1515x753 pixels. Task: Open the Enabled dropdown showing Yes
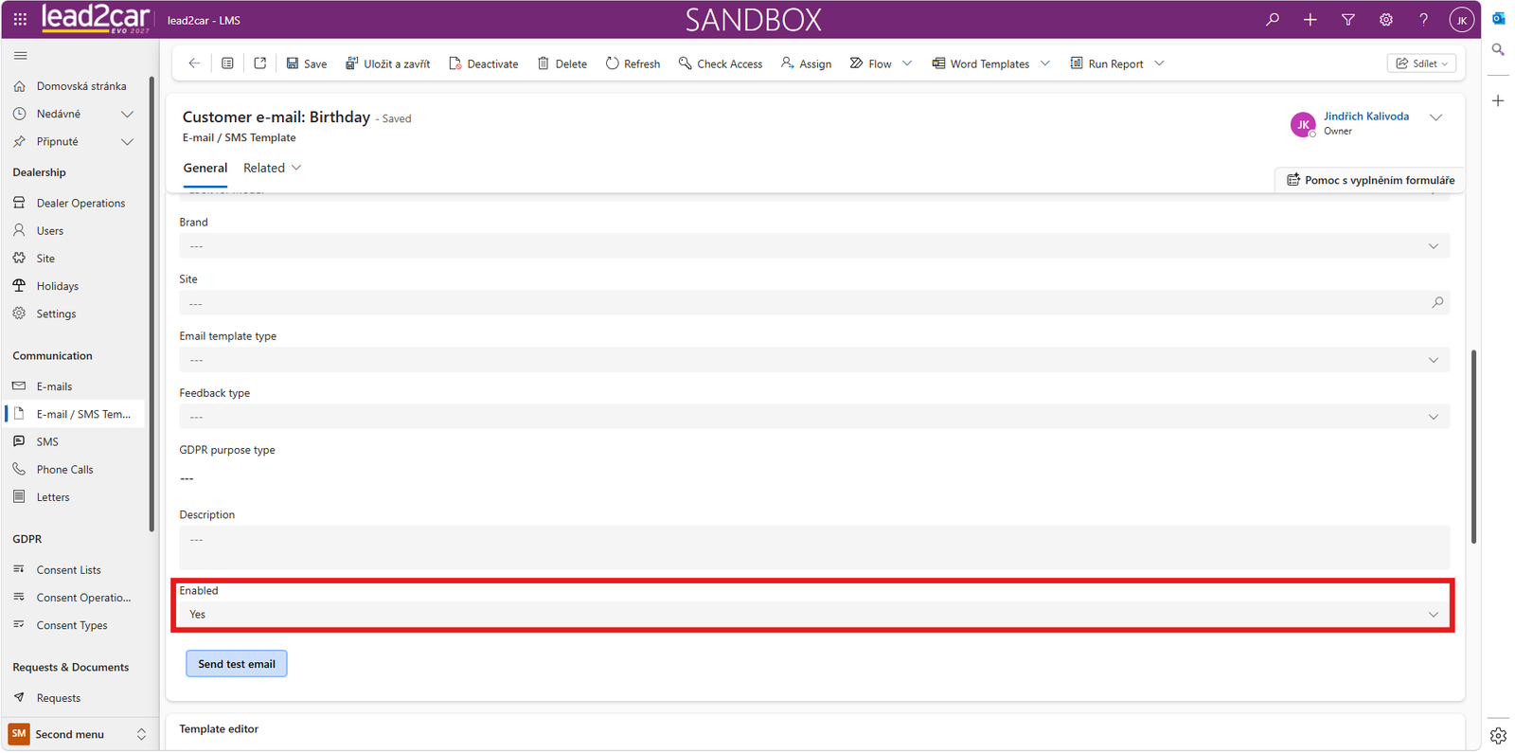[814, 615]
